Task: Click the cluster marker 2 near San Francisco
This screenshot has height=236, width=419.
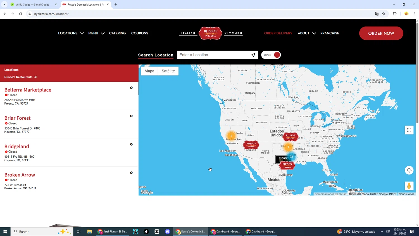Action: (x=231, y=136)
